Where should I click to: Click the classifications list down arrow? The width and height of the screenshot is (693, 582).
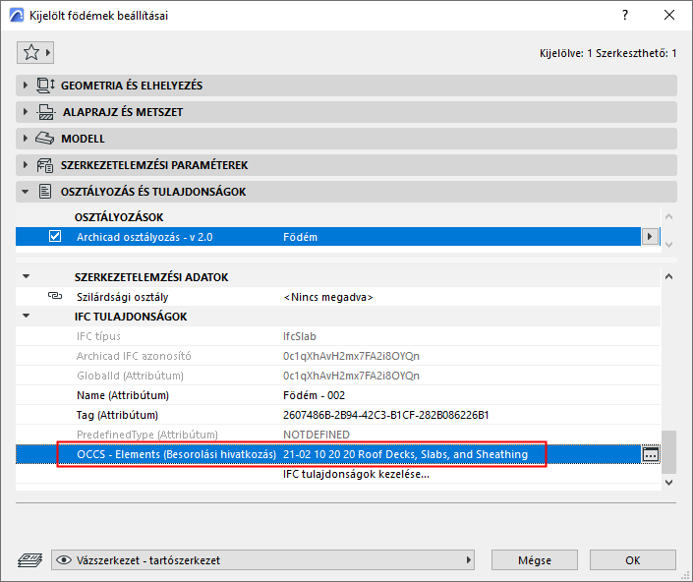click(668, 245)
